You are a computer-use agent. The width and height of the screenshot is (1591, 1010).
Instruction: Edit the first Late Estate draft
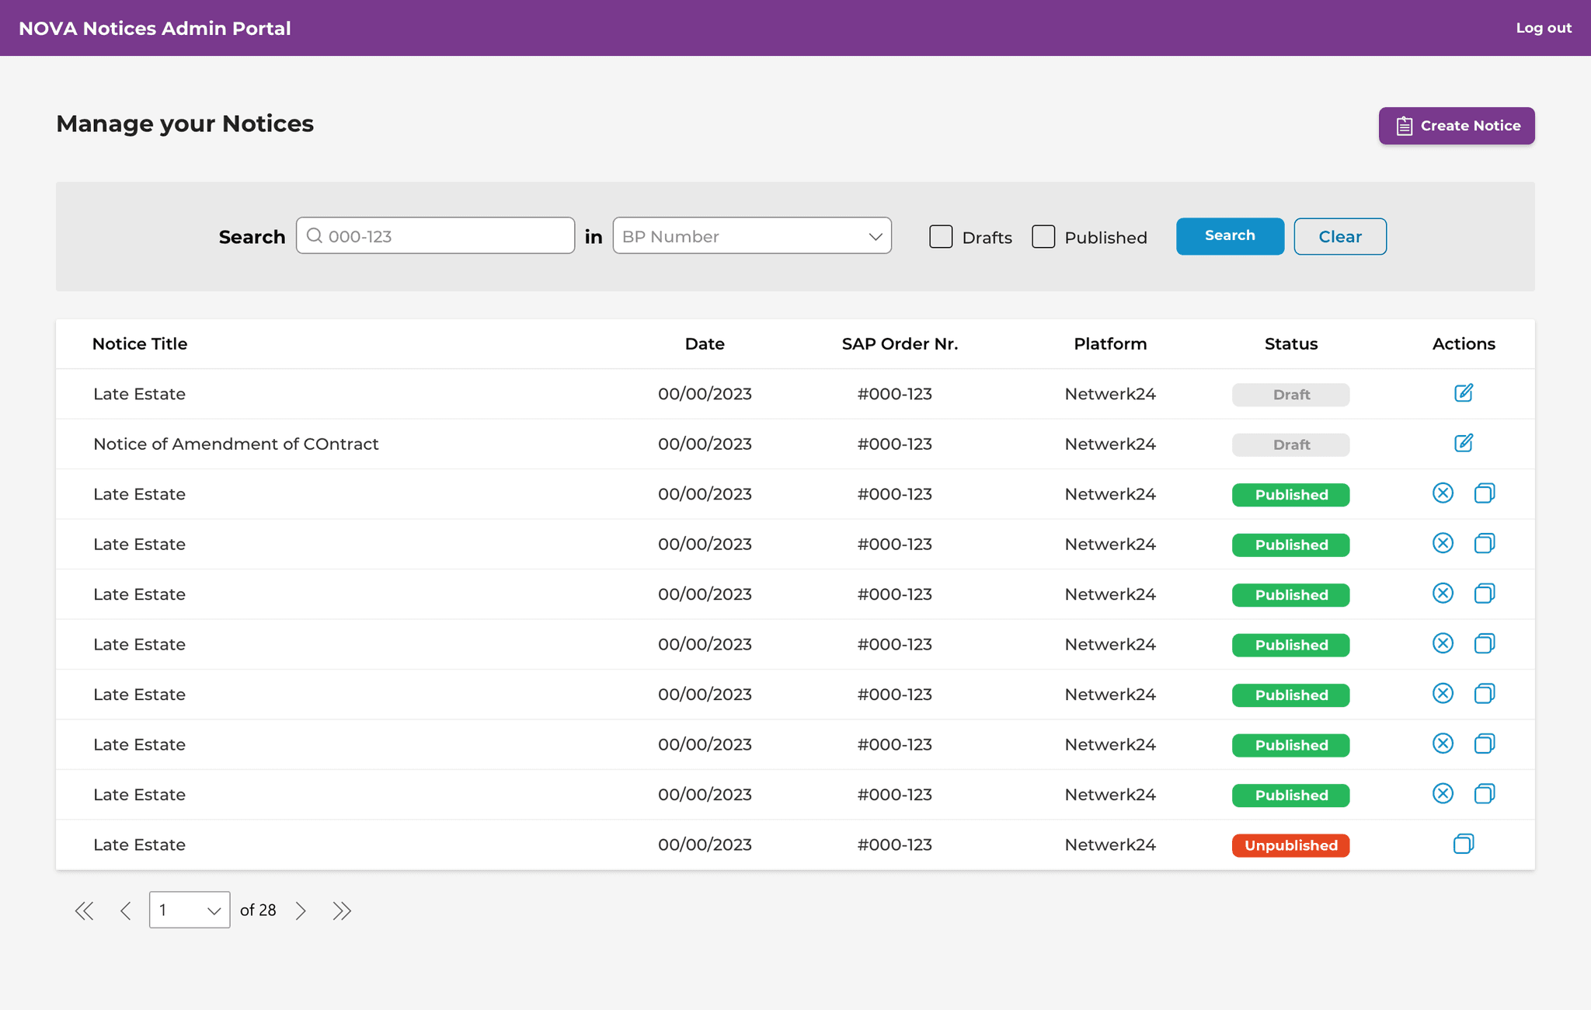tap(1463, 393)
